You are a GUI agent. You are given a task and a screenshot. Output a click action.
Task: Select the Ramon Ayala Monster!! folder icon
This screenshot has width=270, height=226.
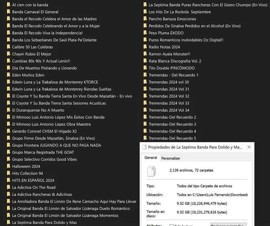coord(145,54)
